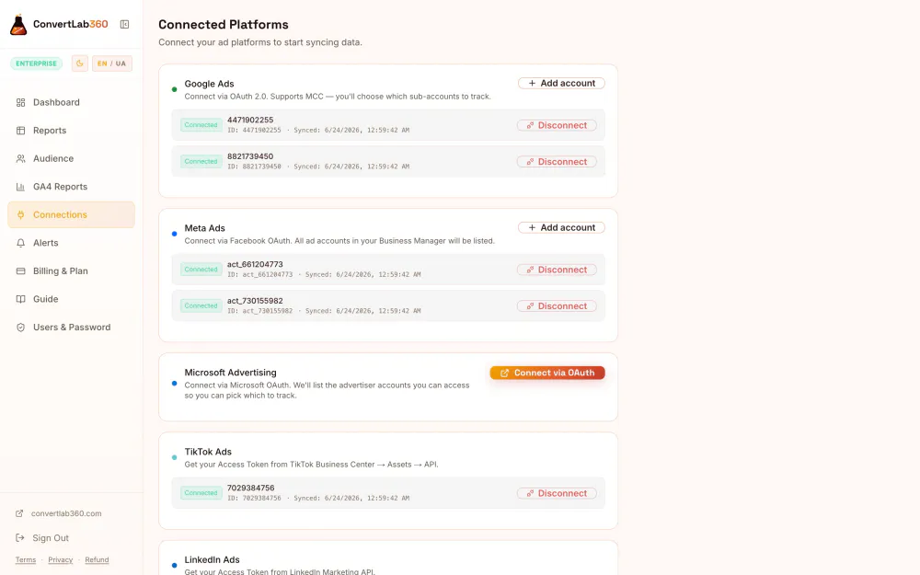
Task: Select account name act_730155982
Action: (255, 301)
